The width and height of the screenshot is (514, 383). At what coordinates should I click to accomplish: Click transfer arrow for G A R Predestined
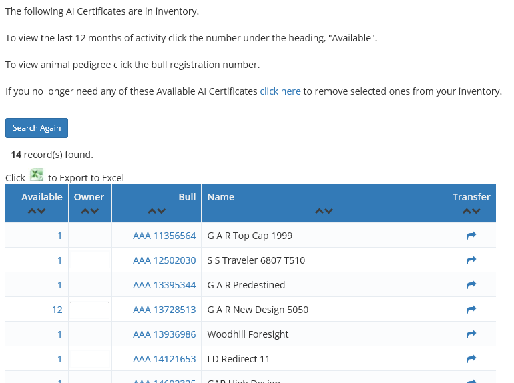(471, 285)
